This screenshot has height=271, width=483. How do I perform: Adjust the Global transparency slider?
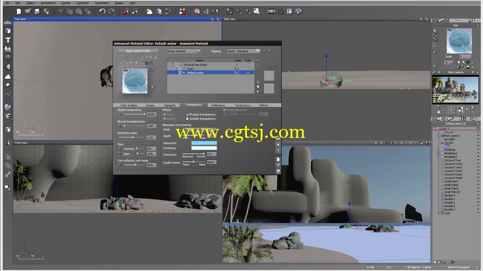[x=134, y=114]
